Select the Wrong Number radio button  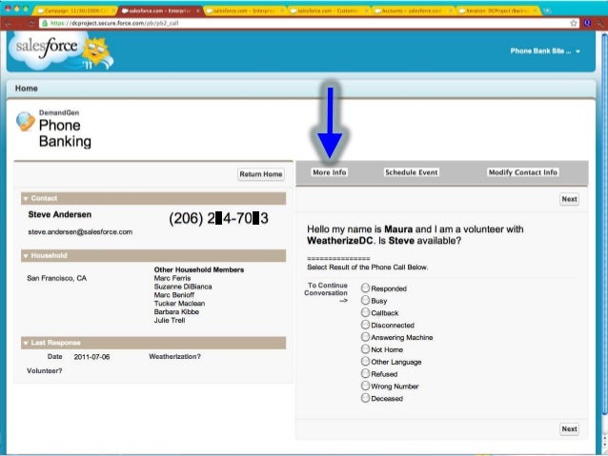coord(365,386)
